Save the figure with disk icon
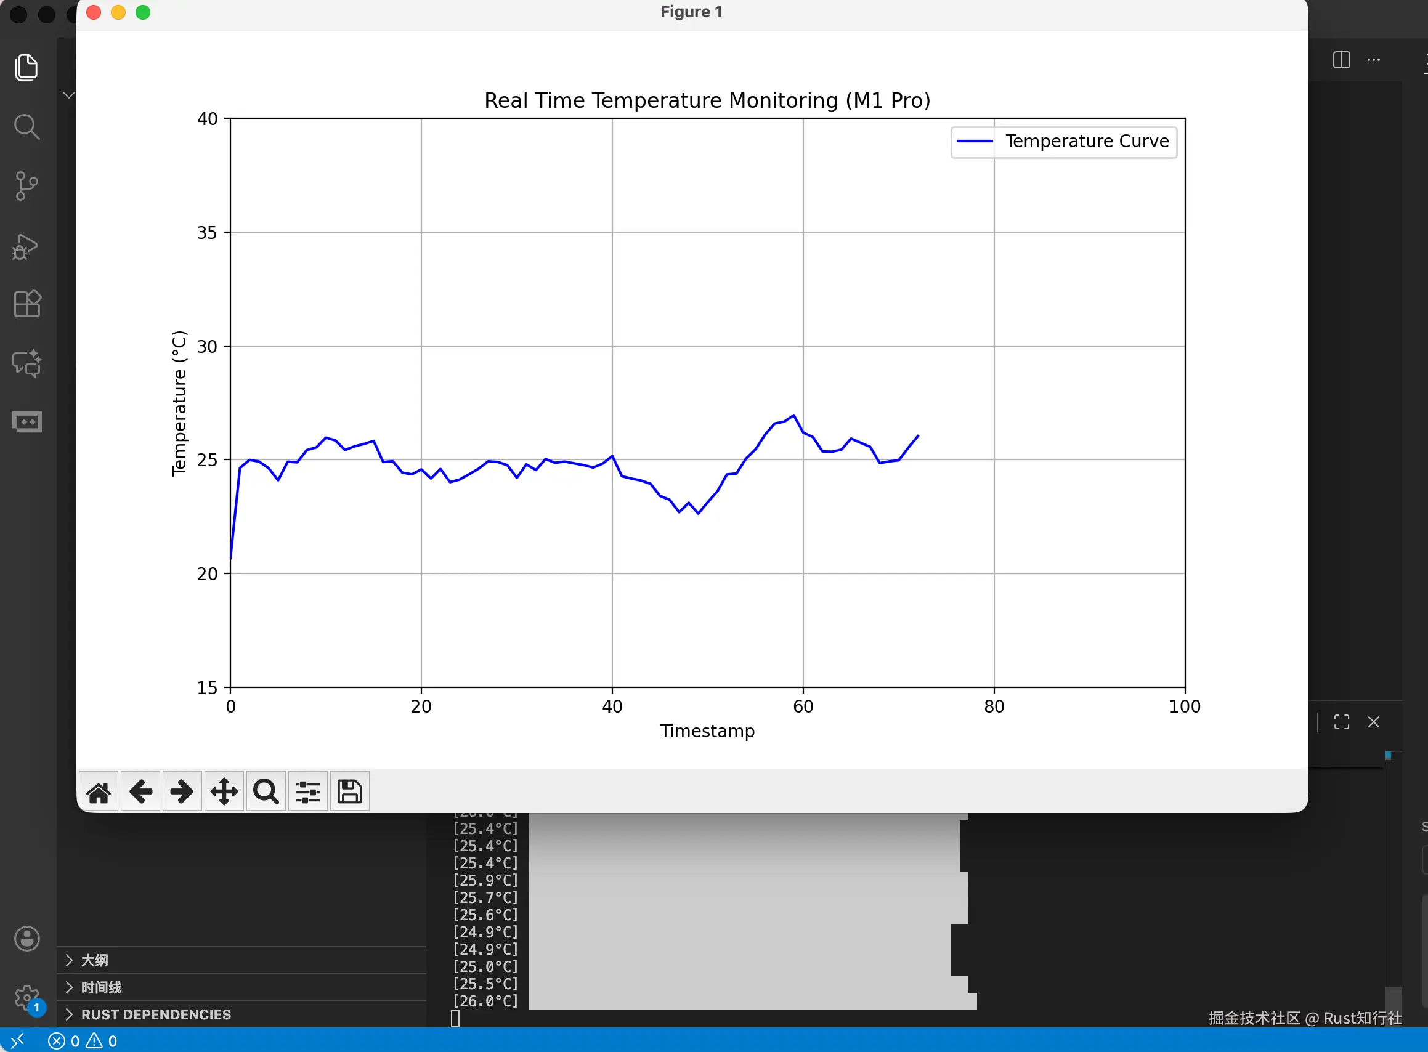This screenshot has height=1052, width=1428. coord(350,792)
